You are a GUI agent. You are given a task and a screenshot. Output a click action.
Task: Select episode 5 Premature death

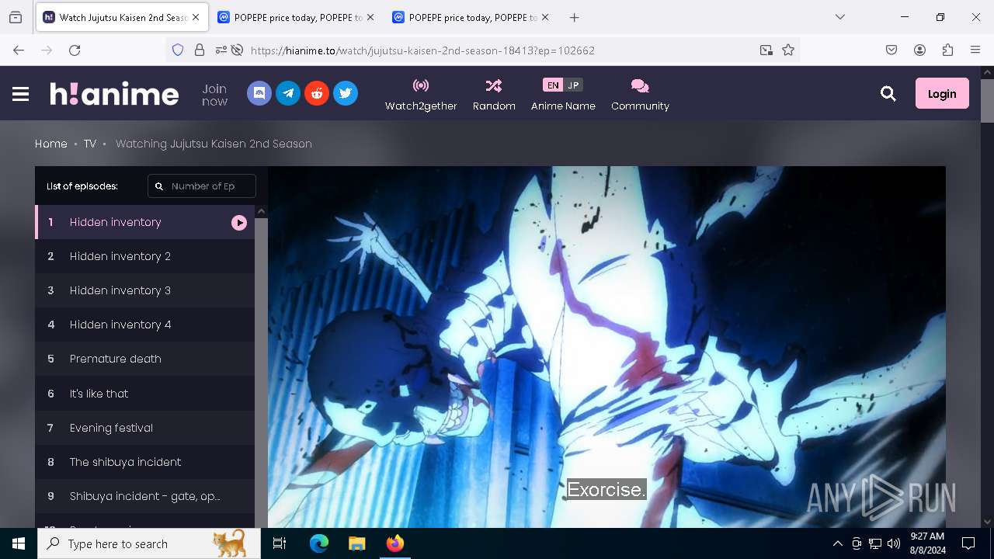[144, 359]
